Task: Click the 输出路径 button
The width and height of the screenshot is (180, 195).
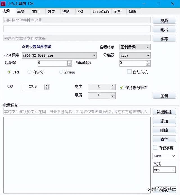Action: [164, 112]
